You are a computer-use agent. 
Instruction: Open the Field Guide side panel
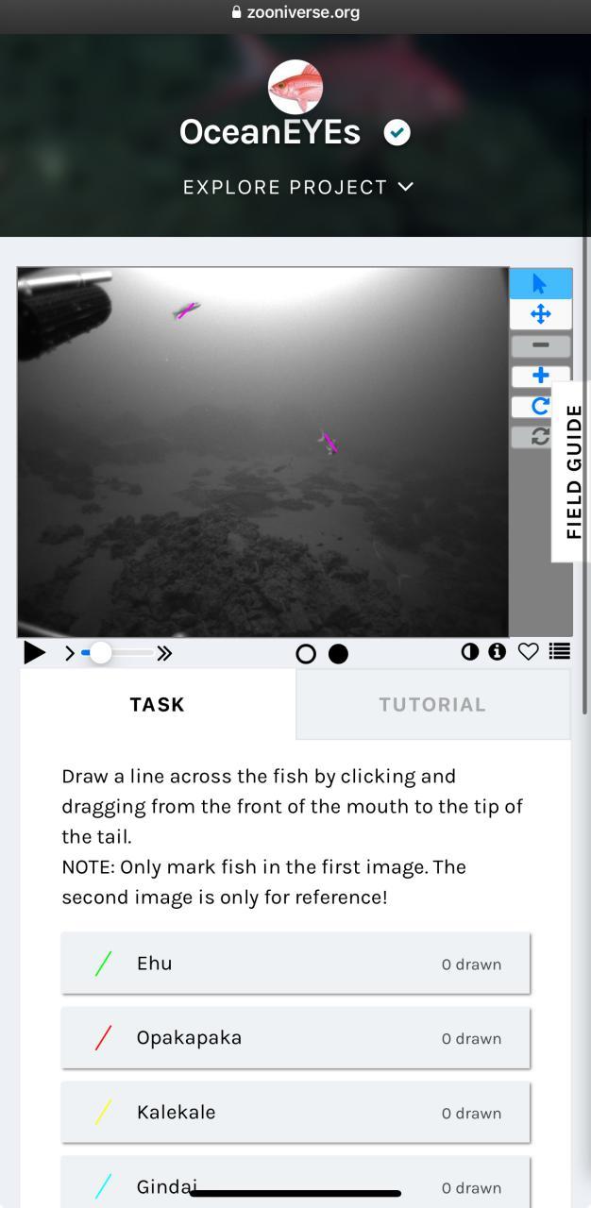pyautogui.click(x=572, y=472)
